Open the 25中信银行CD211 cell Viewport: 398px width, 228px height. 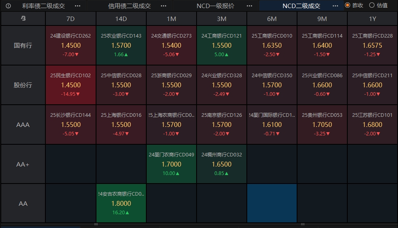point(372,85)
